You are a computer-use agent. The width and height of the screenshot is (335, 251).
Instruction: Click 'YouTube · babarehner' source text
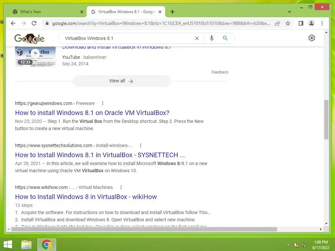[x=84, y=57]
